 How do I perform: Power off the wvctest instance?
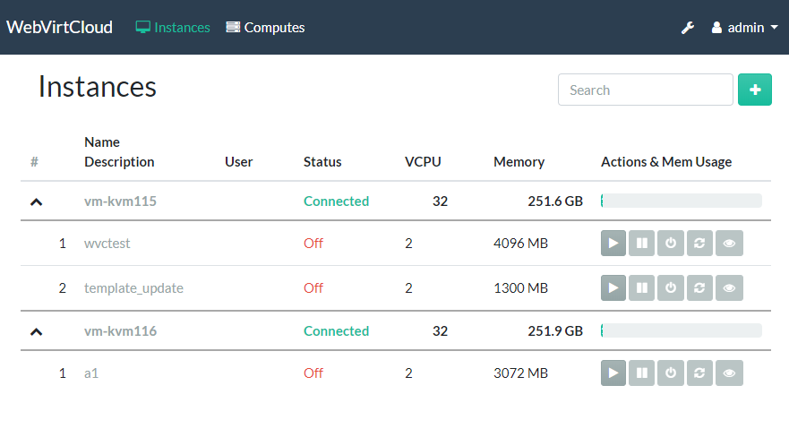[x=671, y=243]
